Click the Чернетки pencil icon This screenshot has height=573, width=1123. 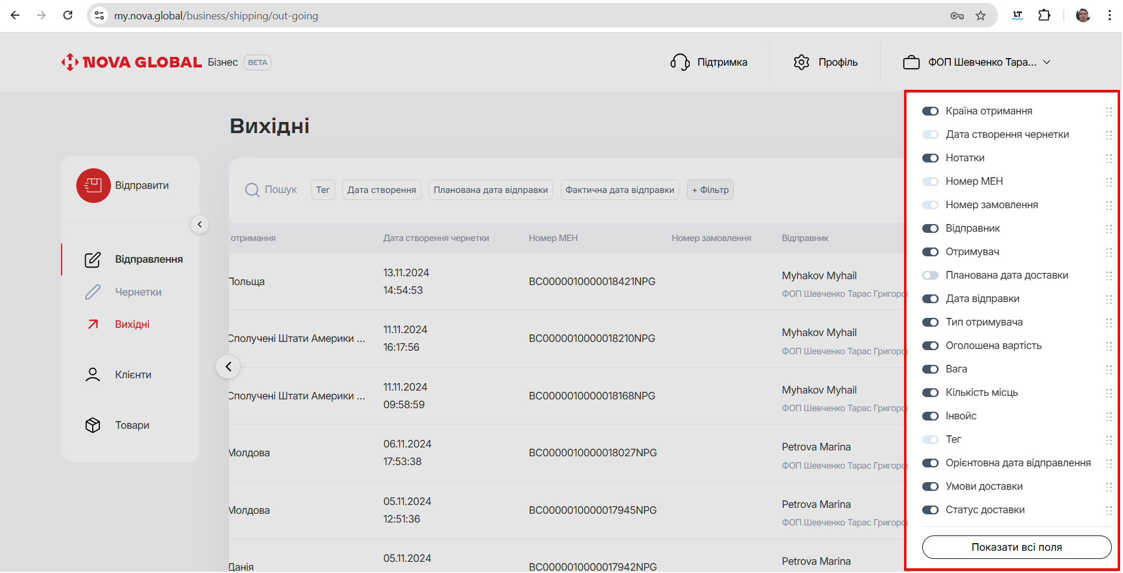coord(93,292)
